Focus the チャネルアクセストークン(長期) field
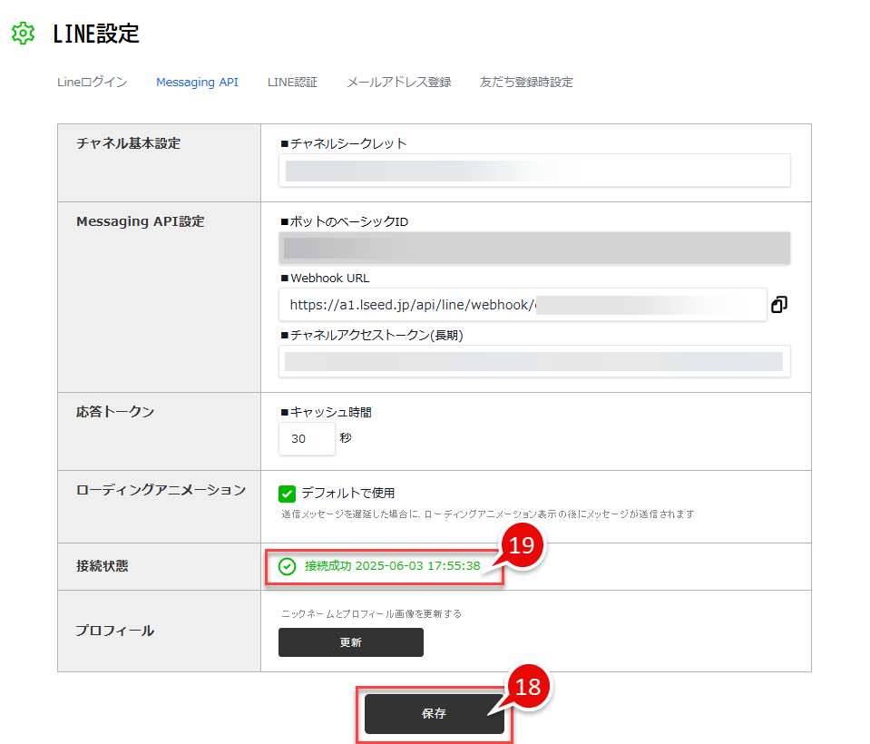Screen dimensions: 870x744 pos(535,361)
